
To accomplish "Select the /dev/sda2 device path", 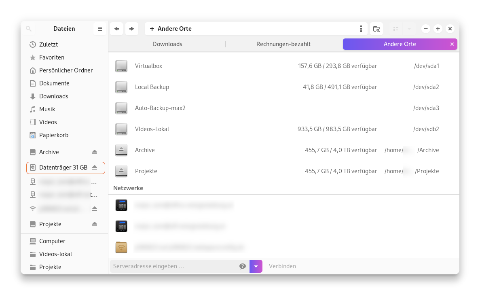I will click(426, 87).
